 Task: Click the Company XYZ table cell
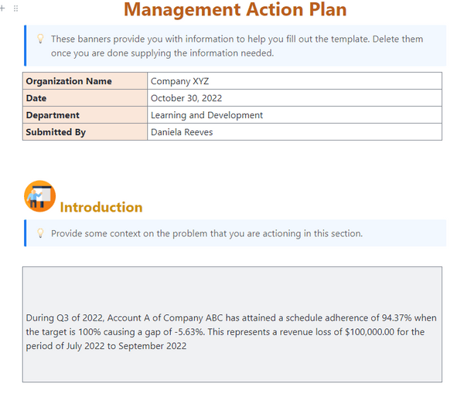(x=294, y=81)
